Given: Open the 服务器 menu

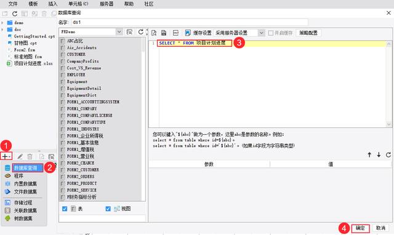Looking at the screenshot, I should (107, 4).
